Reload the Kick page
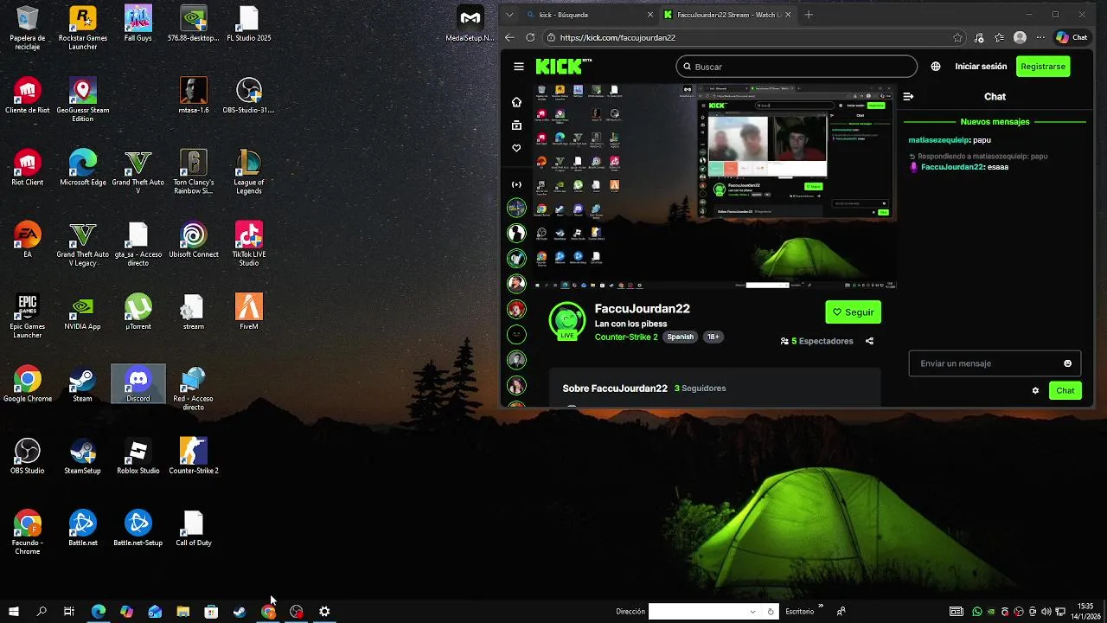Image resolution: width=1107 pixels, height=623 pixels. tap(530, 37)
